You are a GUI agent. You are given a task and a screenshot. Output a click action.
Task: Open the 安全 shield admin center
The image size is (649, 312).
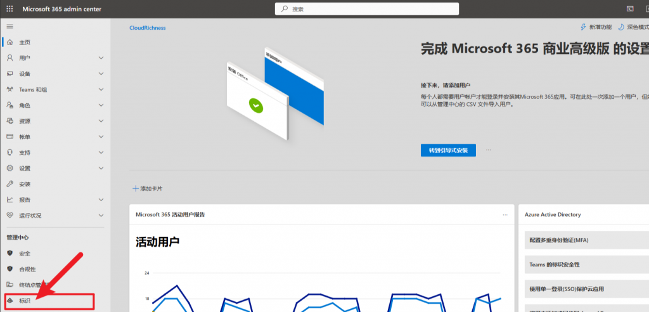[x=25, y=254]
